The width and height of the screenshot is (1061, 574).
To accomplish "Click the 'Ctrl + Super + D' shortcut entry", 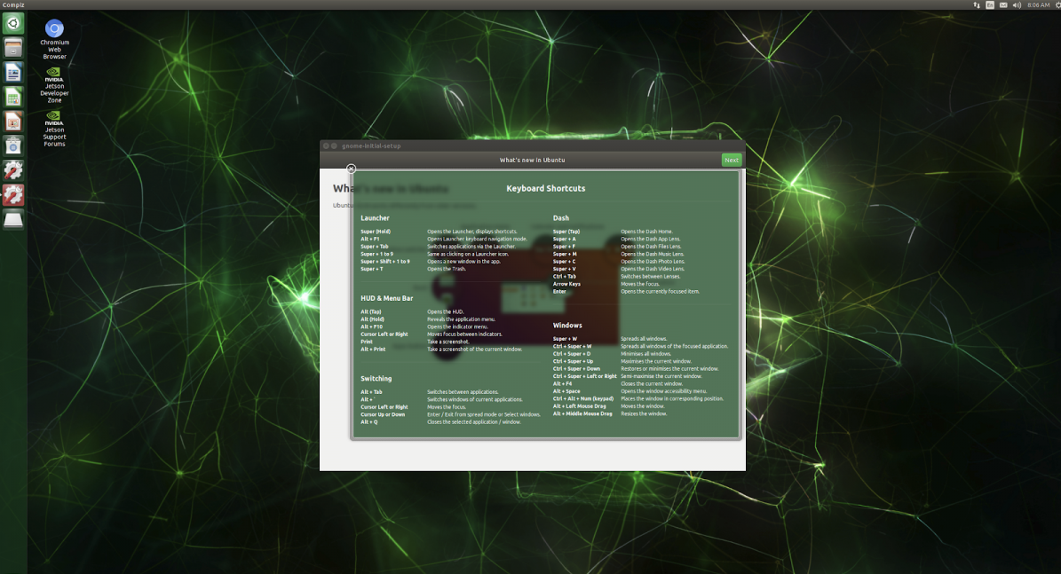I will tap(572, 354).
